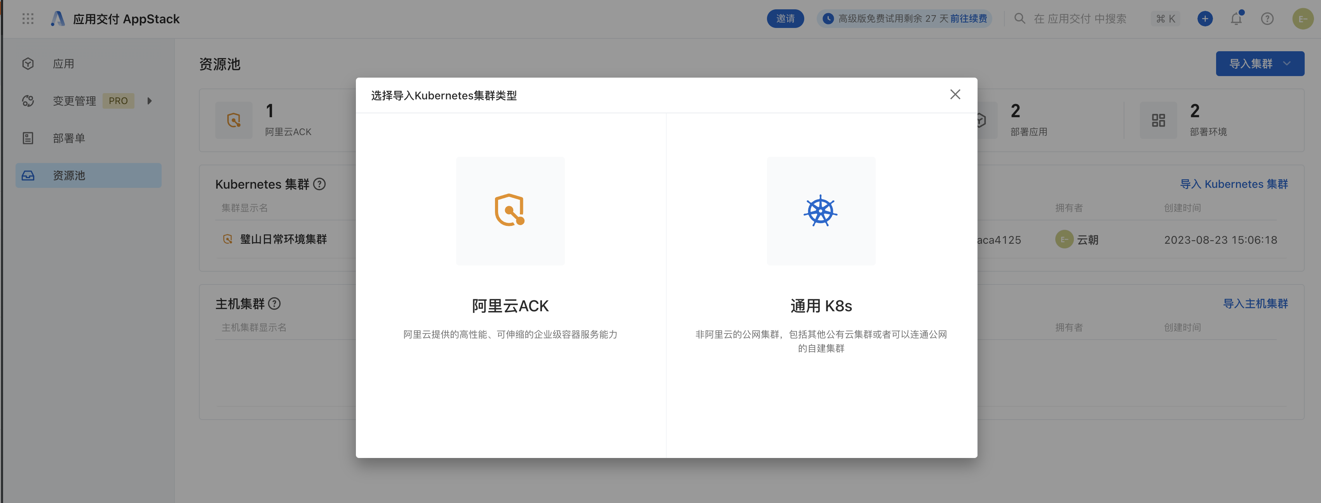Close the cluster type dialog

coord(955,94)
